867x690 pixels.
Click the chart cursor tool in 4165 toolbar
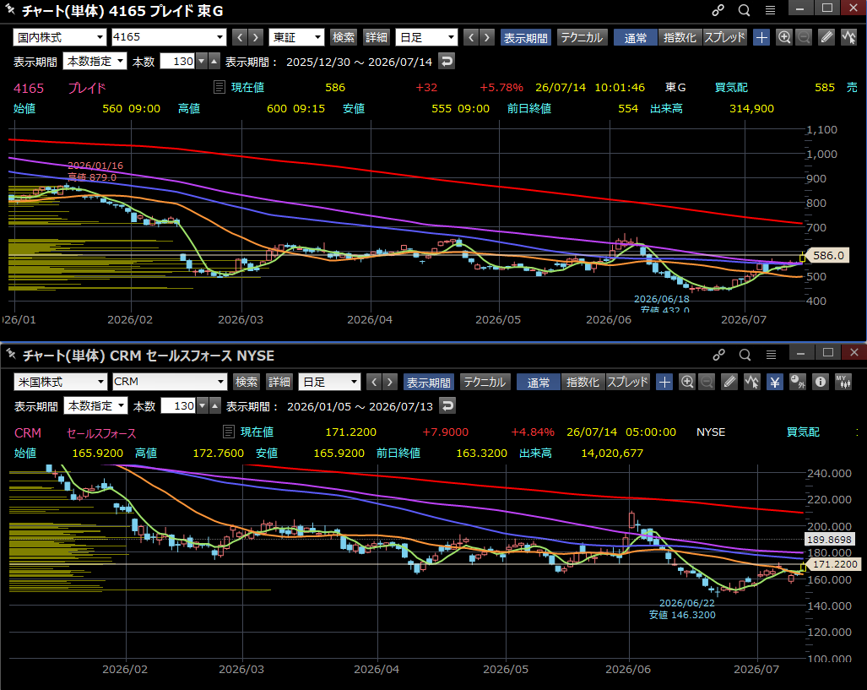click(x=848, y=37)
